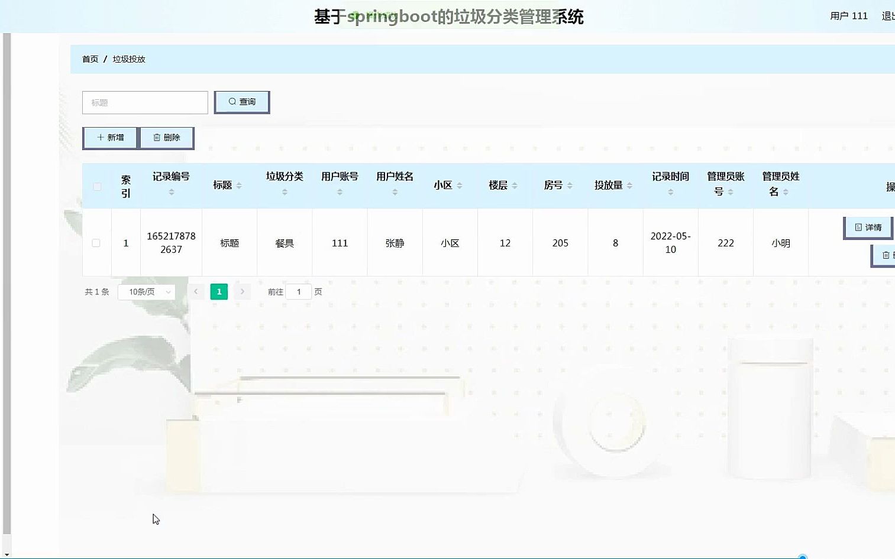Sort by 用户姓名 column arrows

click(x=395, y=192)
